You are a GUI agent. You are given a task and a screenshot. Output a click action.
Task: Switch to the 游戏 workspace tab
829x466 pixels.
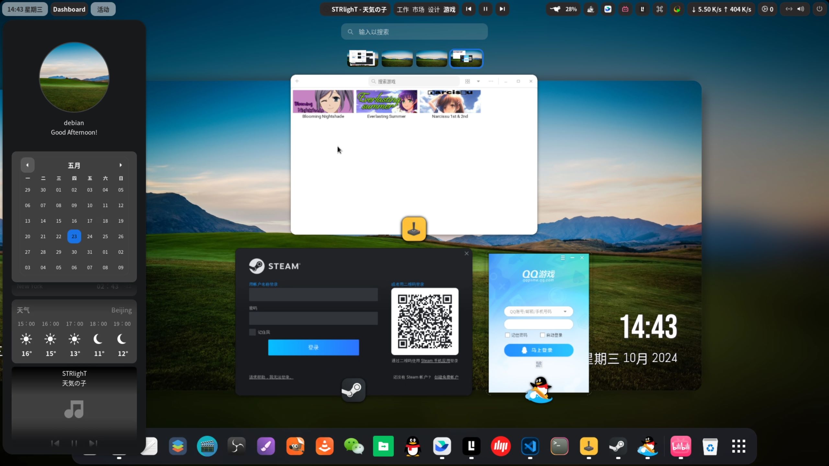[449, 9]
